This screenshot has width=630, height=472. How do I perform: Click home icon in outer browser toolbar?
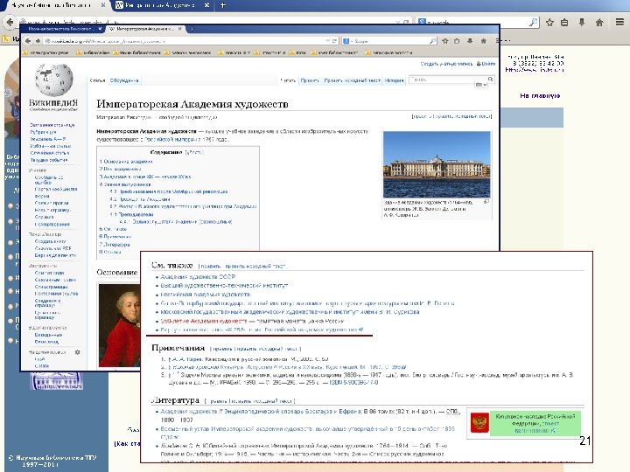[599, 23]
